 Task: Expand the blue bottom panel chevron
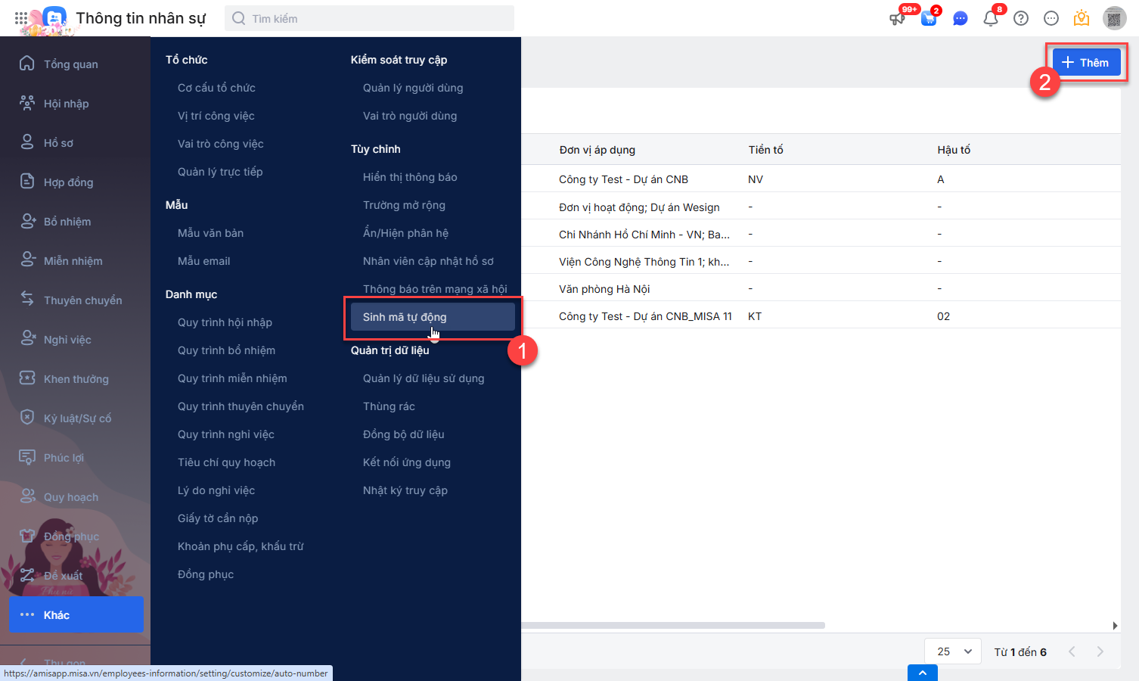click(x=923, y=673)
